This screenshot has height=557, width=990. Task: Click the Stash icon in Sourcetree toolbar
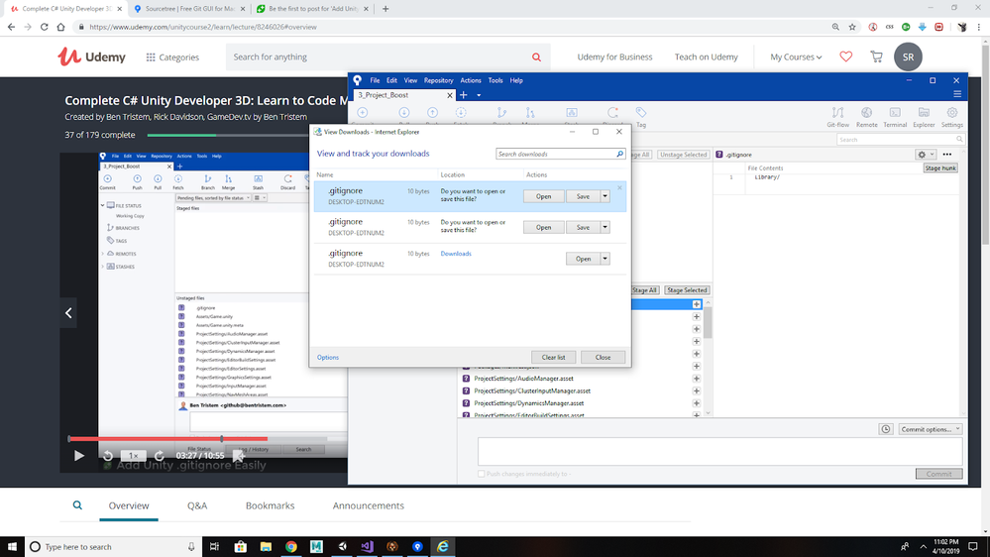coord(572,114)
